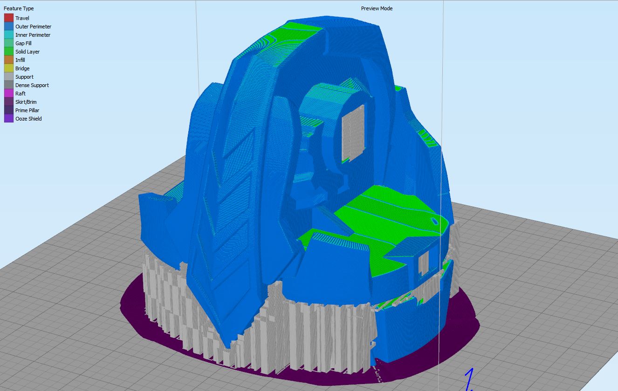Click the Inner Perimeter color swatch
Screen dimensions: 618x391
pos(8,35)
